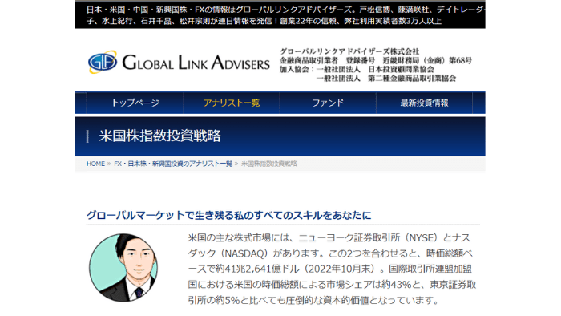Open the Global Link Advisers wordmark link
561x316 pixels.
click(196, 63)
